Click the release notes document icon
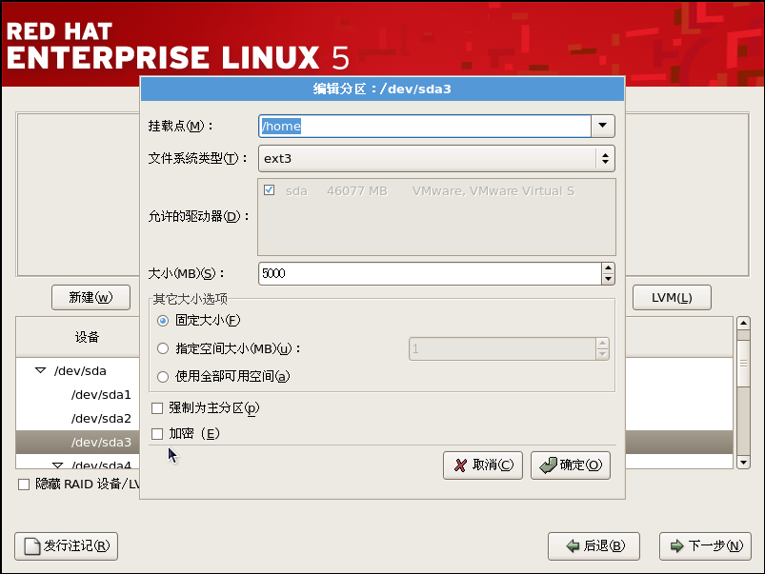This screenshot has width=765, height=574. coord(32,546)
